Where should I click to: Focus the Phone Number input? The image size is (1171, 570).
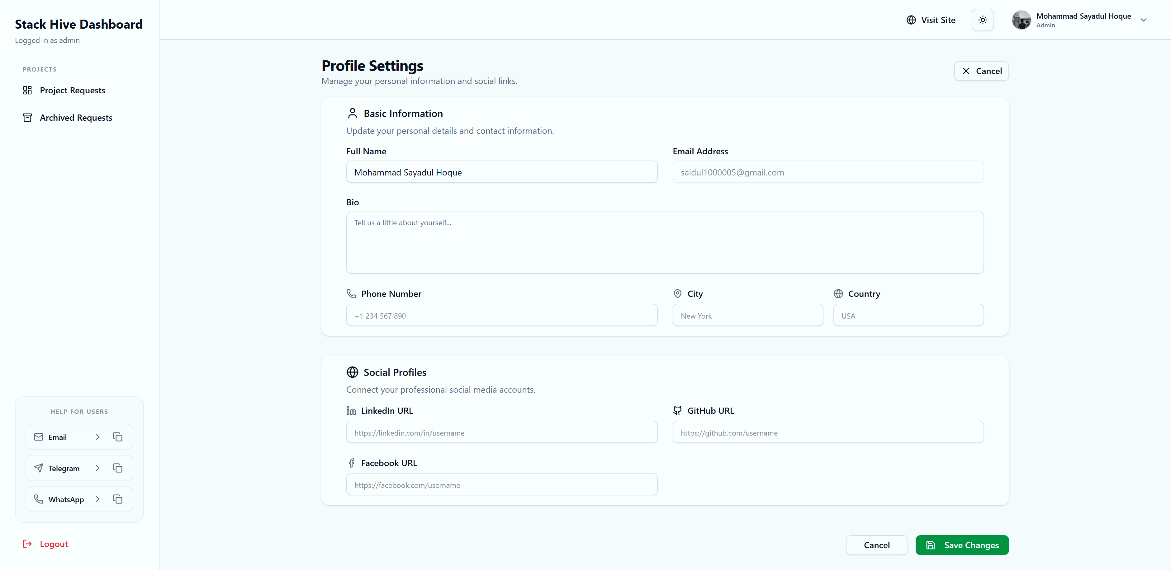[501, 315]
